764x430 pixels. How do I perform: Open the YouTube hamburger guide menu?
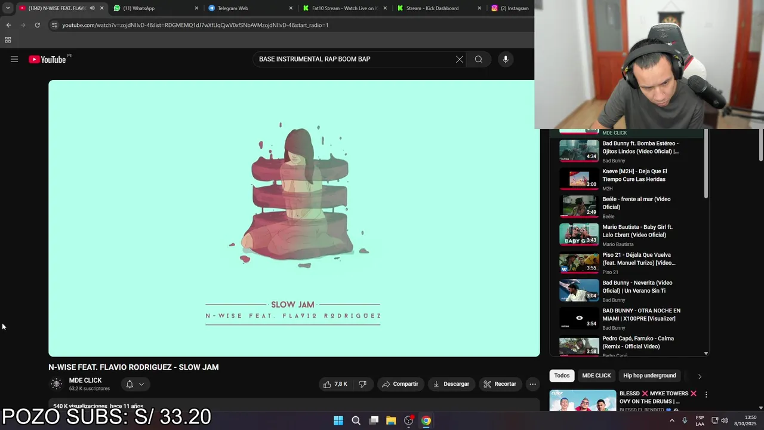pyautogui.click(x=14, y=59)
